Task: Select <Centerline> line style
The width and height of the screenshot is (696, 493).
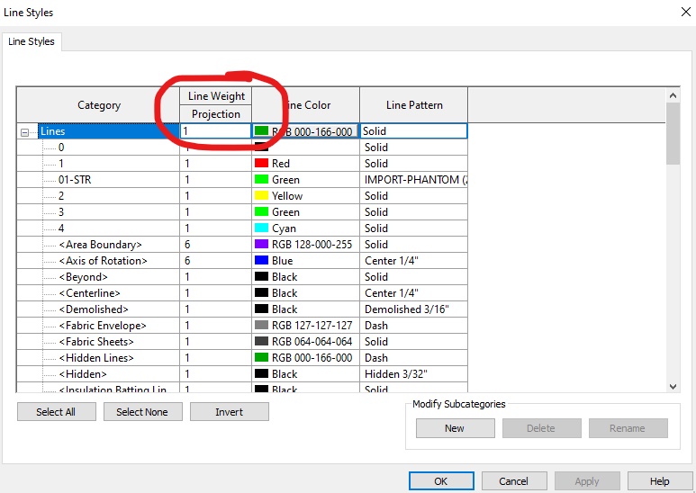Action: 89,293
